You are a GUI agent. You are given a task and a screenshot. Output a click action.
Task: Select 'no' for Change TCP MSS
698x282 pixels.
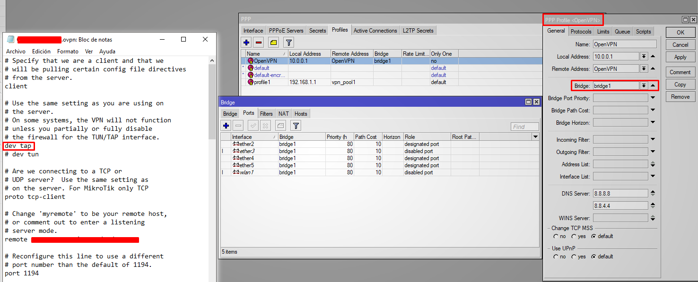click(556, 236)
